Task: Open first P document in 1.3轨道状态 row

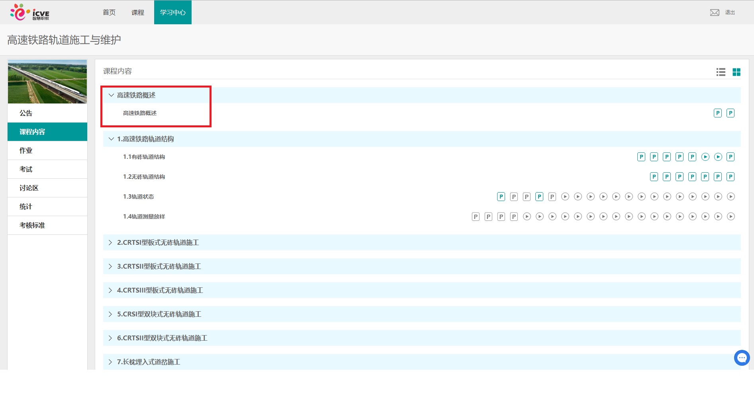Action: tap(501, 197)
